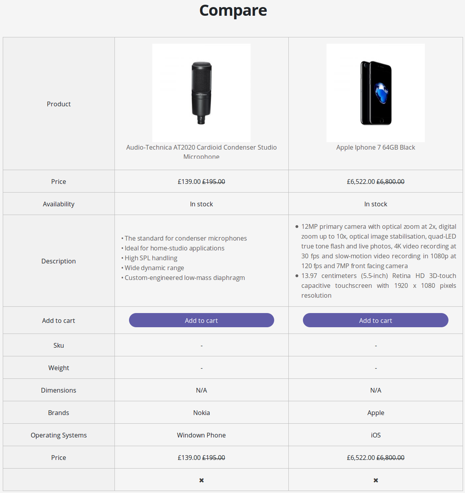Click the Compare page heading

point(233,10)
